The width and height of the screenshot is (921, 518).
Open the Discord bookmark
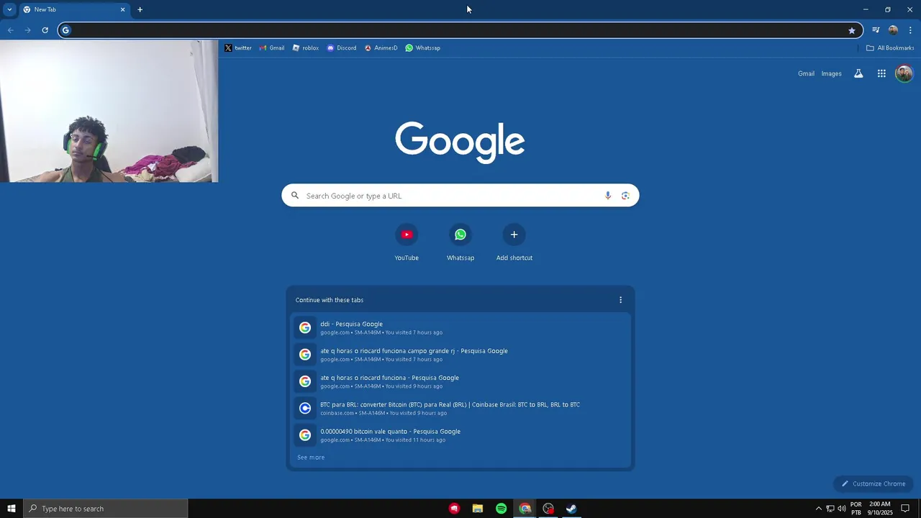pos(342,48)
